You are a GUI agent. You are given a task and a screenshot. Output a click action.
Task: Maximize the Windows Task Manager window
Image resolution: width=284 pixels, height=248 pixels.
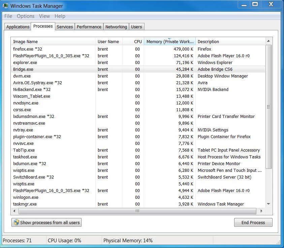coord(255,4)
